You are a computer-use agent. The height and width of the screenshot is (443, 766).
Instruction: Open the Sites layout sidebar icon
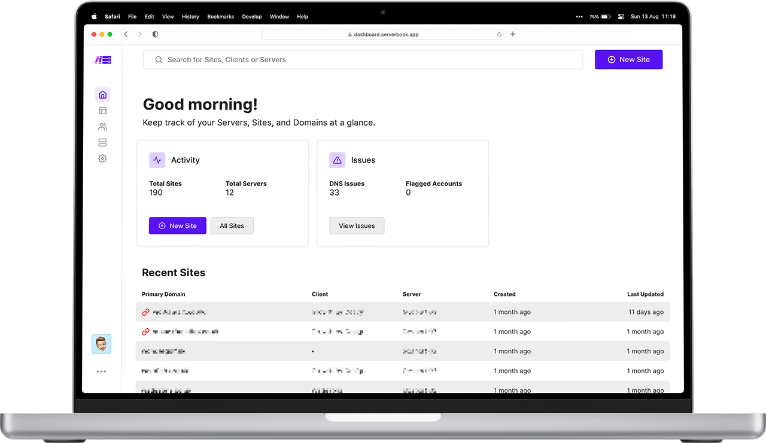point(102,111)
